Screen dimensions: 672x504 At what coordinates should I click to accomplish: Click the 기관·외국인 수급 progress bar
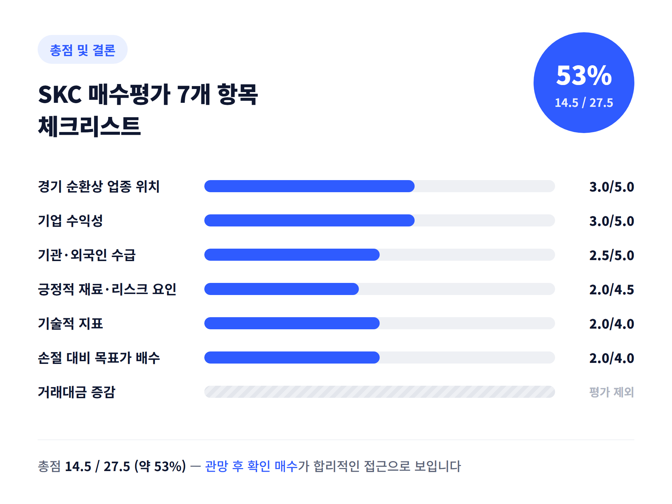pos(379,255)
